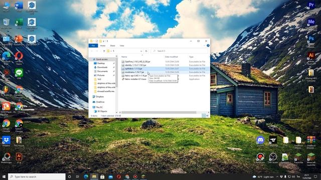
Task: Open OneDrive in navigation pane
Action: point(100,102)
